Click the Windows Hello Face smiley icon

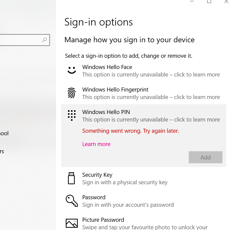coord(72,70)
